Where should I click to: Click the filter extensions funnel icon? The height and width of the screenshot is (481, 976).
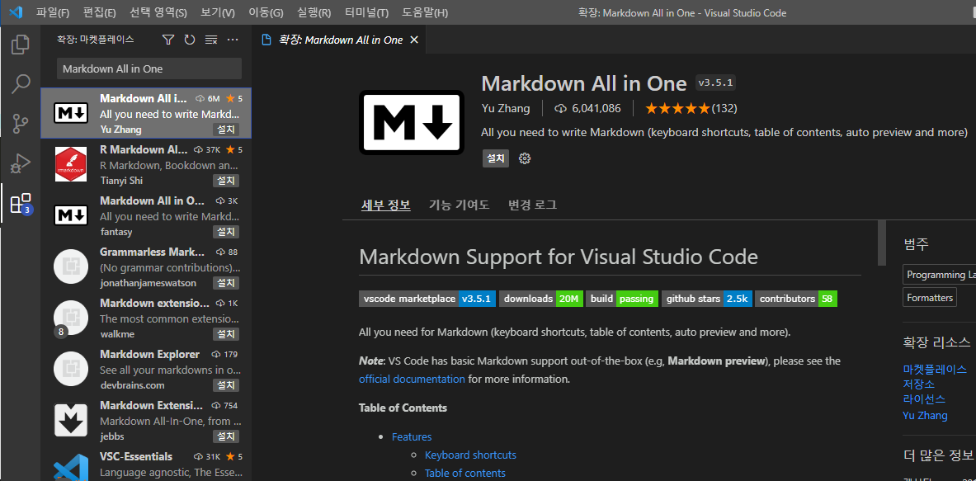click(168, 40)
